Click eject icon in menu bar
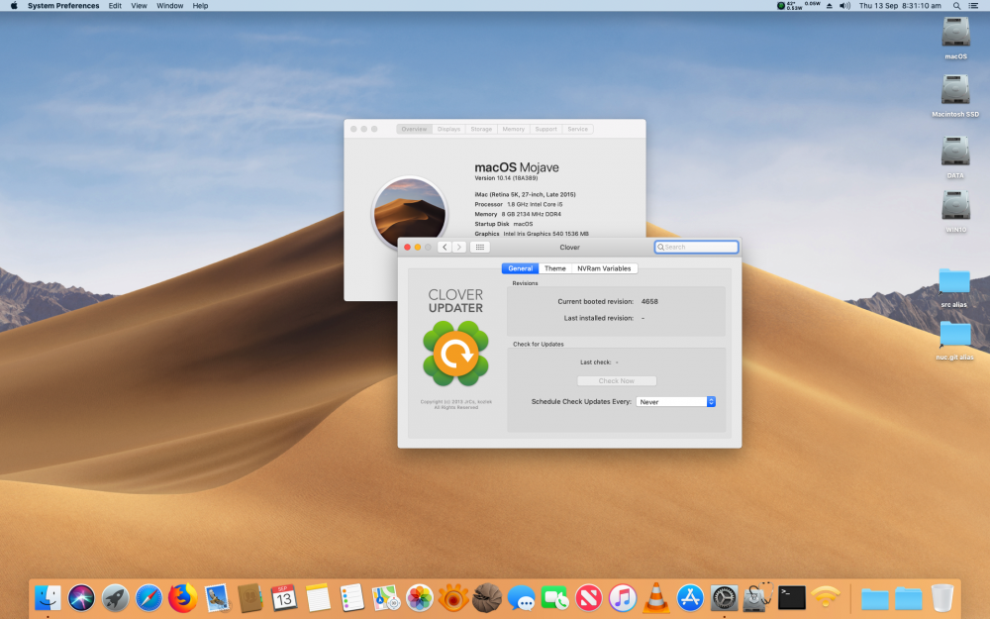 [829, 6]
